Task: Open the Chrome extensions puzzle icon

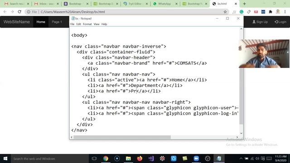Action: point(271,12)
